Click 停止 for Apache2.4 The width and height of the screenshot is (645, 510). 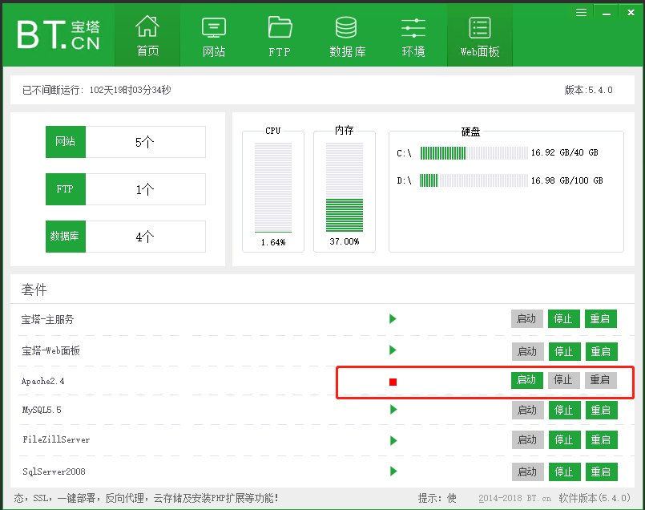click(x=563, y=380)
